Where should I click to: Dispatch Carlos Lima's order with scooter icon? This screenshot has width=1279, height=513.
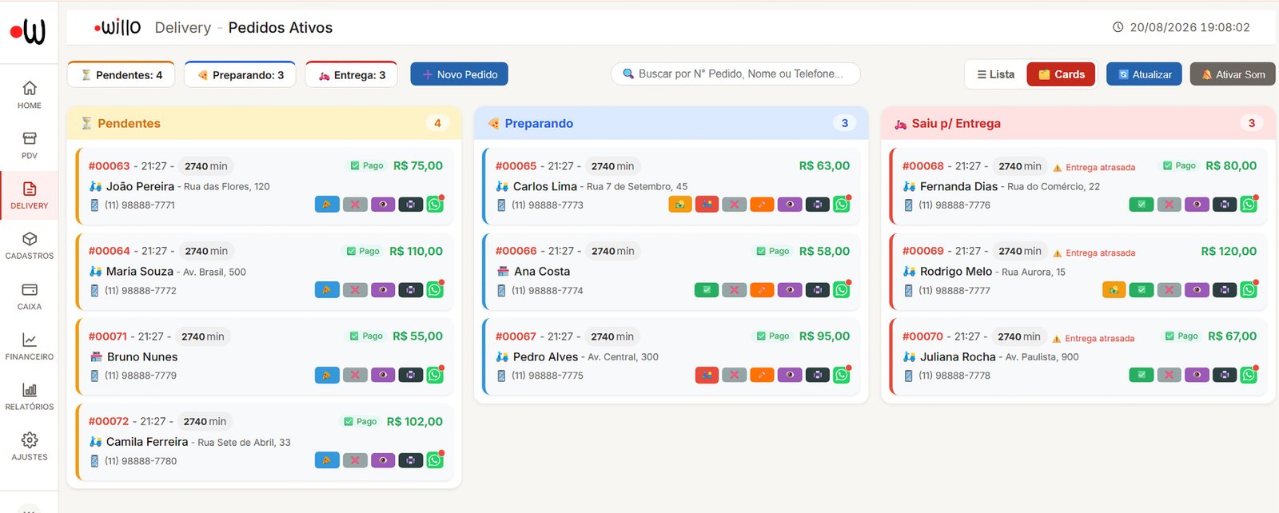[707, 205]
